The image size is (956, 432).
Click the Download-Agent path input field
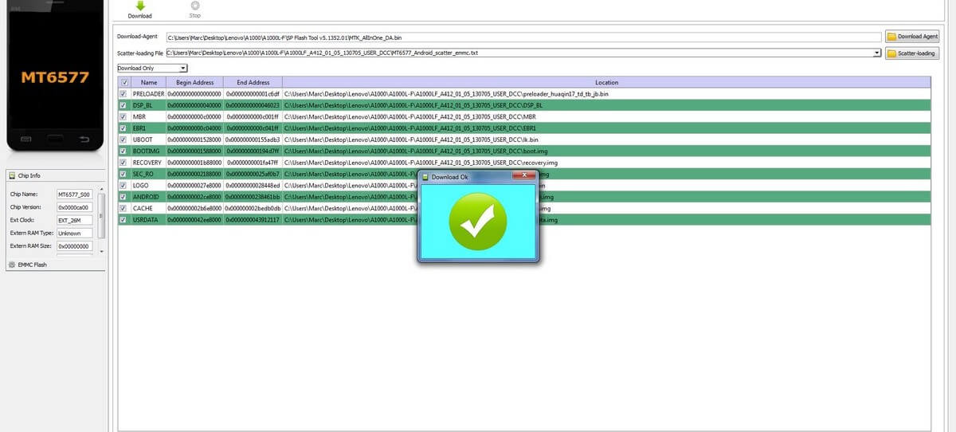523,37
